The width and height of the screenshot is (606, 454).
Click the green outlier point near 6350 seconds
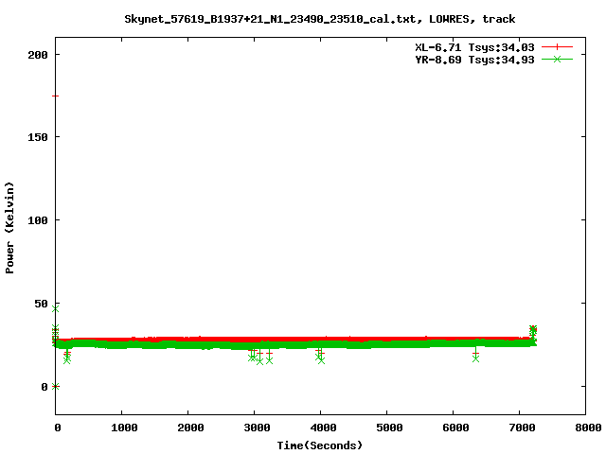click(475, 358)
